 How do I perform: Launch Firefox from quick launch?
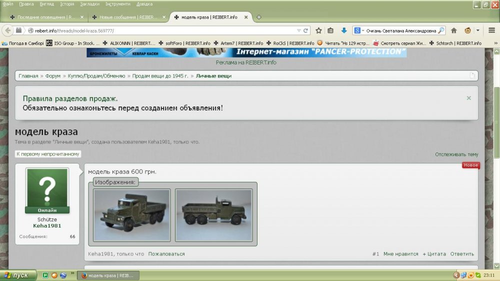click(54, 275)
